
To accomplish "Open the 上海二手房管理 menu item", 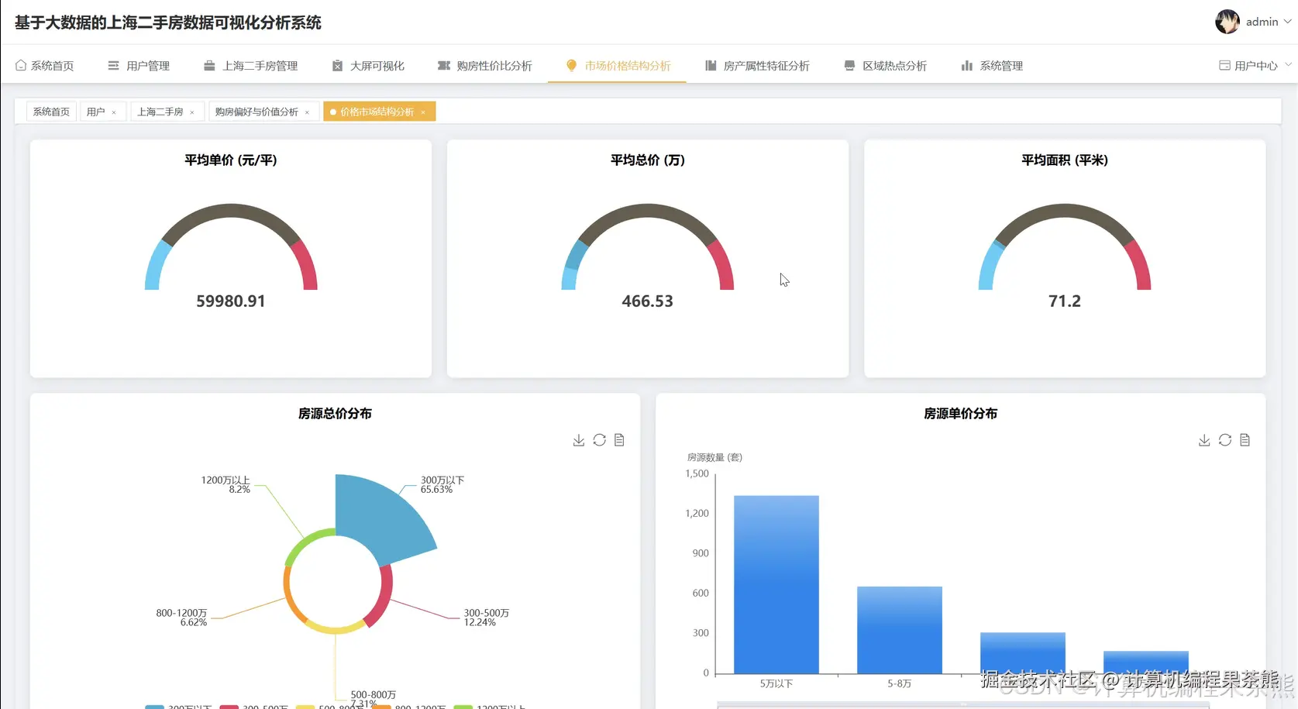I will [251, 66].
